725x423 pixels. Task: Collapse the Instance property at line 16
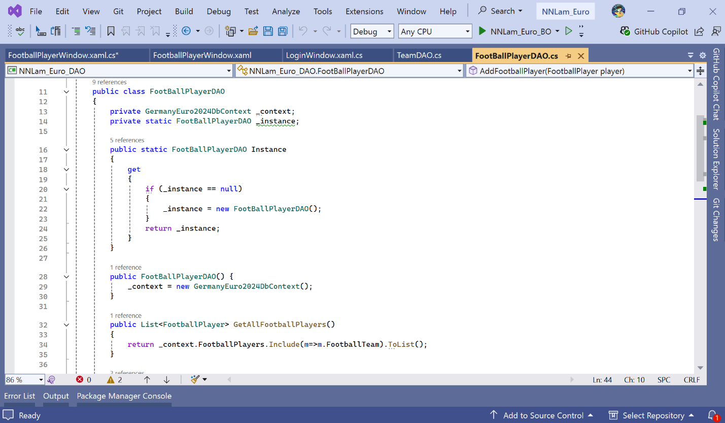(x=66, y=150)
